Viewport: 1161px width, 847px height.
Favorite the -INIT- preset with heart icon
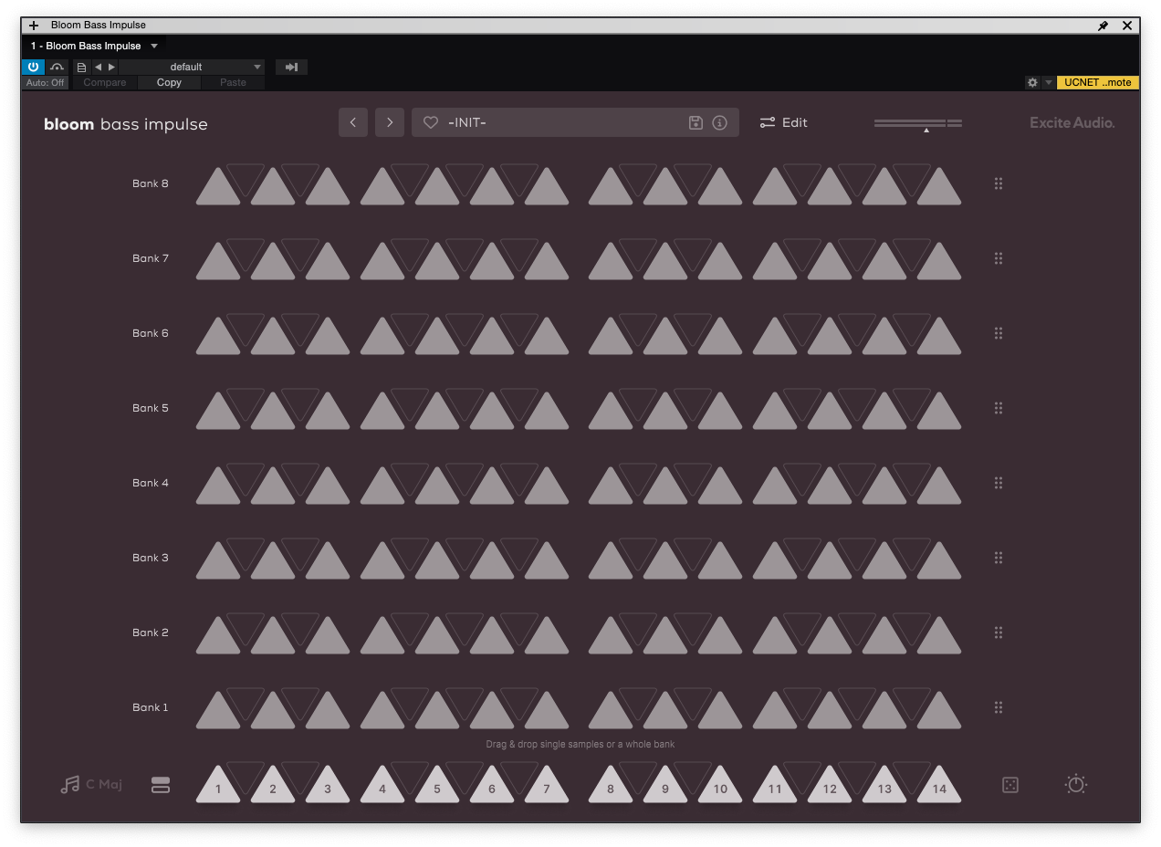pyautogui.click(x=431, y=122)
